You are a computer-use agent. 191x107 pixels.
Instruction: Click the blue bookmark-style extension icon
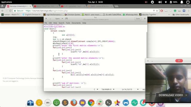pos(184,11)
